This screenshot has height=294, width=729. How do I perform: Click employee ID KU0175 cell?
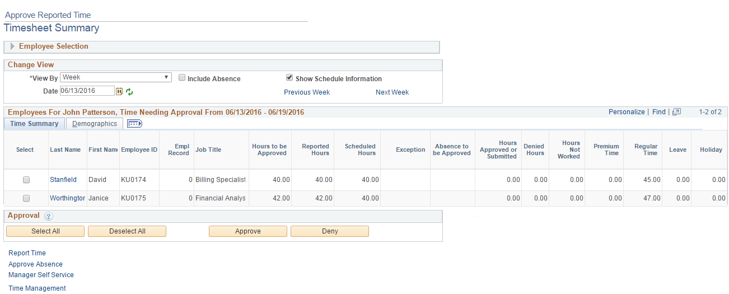(x=133, y=198)
